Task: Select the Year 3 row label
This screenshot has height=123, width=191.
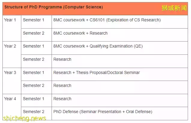Action: pos(10,72)
